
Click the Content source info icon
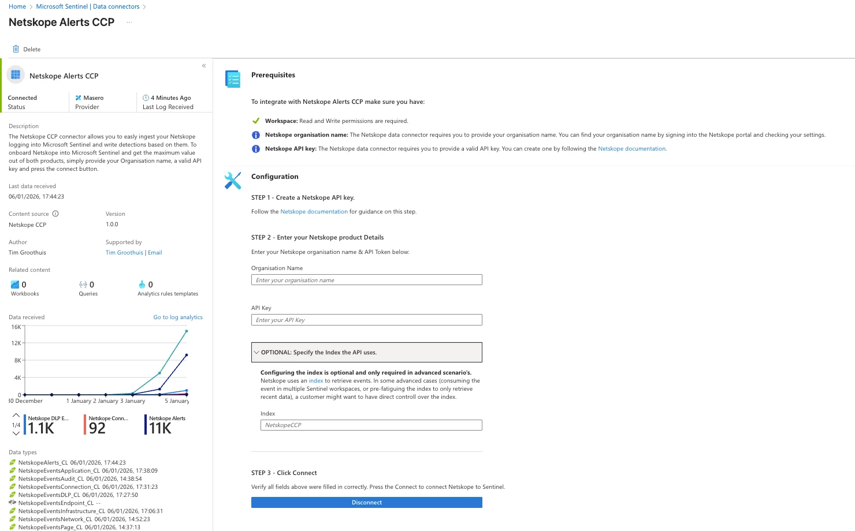click(x=55, y=214)
